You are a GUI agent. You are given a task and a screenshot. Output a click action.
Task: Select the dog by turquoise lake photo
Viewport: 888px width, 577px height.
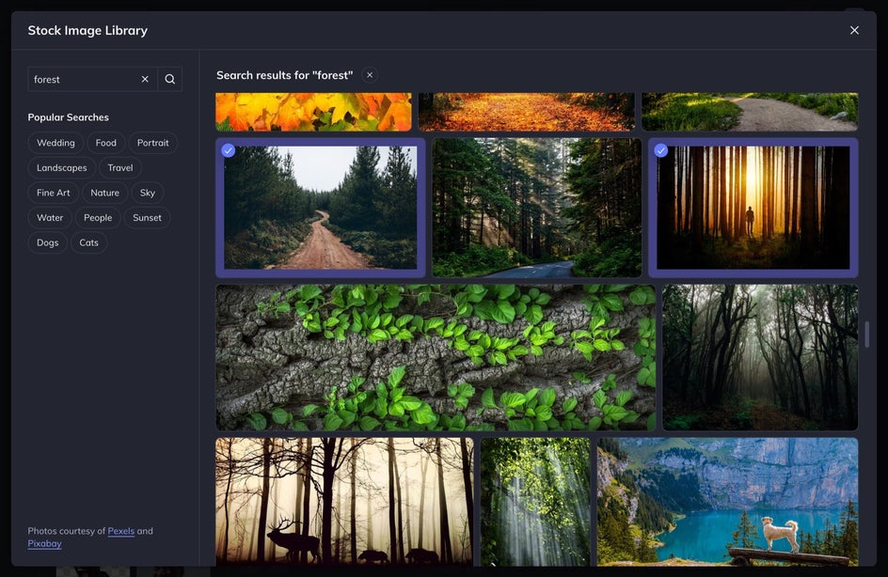[727, 501]
